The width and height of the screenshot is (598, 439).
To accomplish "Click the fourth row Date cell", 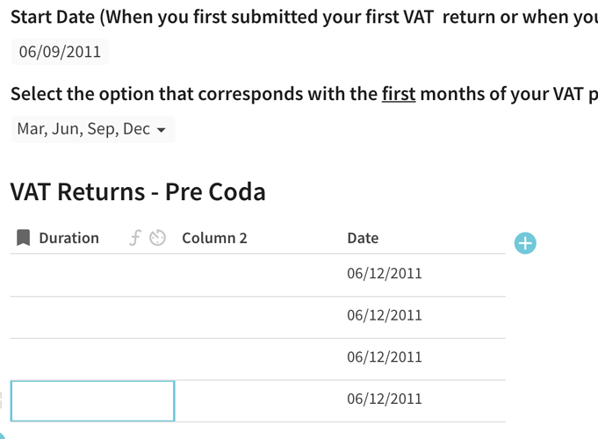I will coord(385,399).
